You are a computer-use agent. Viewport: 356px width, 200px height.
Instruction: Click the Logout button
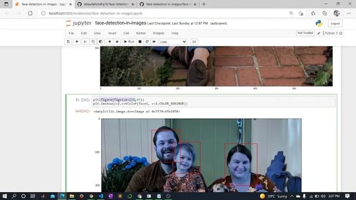pos(335,23)
